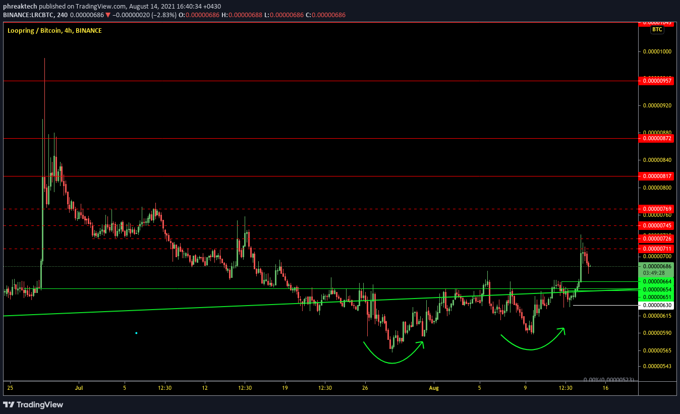Viewport: 680px width, 414px height.
Task: Click the 0.00000920 price axis tick
Action: pyautogui.click(x=658, y=106)
